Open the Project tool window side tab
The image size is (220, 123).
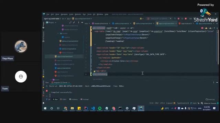pos(43,25)
